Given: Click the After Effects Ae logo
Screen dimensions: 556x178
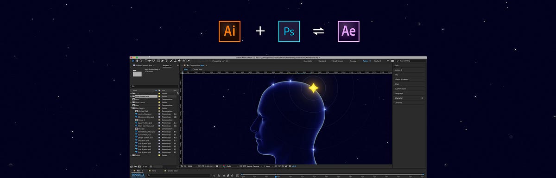Looking at the screenshot, I should click(x=348, y=31).
